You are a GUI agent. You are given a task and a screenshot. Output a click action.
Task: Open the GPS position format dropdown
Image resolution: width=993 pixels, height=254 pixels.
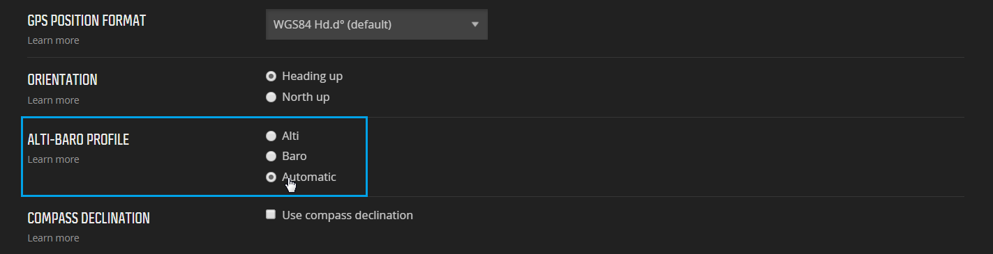tap(376, 24)
